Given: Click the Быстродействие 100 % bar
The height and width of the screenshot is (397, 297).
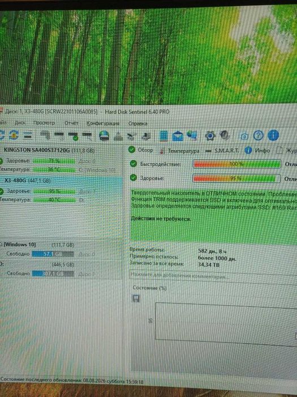Looking at the screenshot, I should tap(236, 164).
